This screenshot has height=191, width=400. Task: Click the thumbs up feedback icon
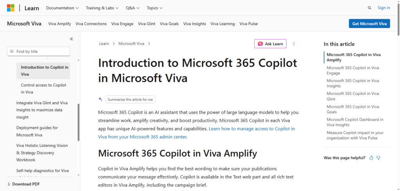point(371,158)
